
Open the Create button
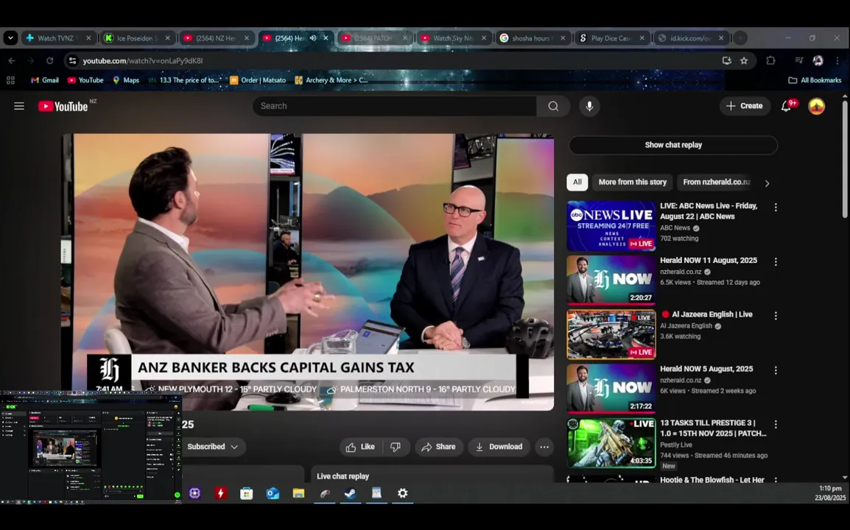click(745, 106)
